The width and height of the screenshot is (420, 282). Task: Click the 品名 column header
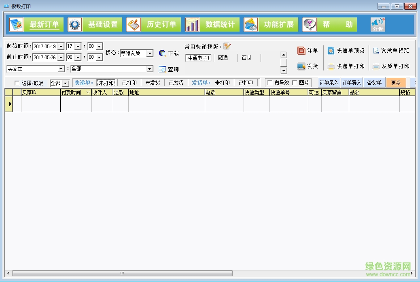[x=374, y=92]
